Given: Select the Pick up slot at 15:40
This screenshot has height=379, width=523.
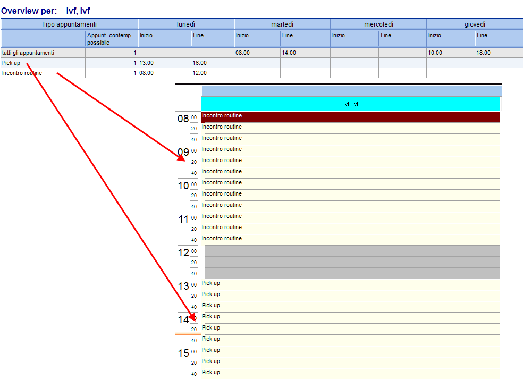Looking at the screenshot, I should tap(351, 374).
